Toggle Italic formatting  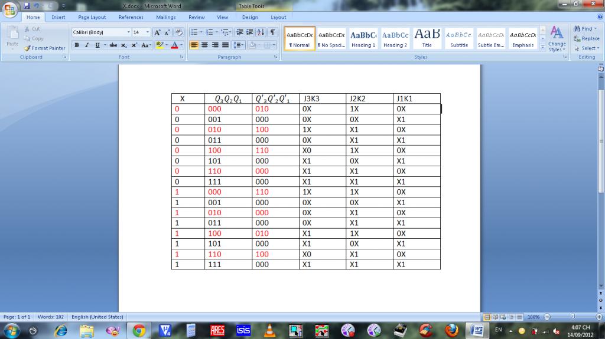tap(87, 45)
